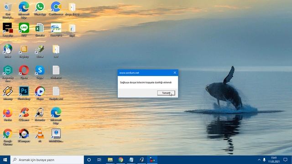292x164 pixels.
Task: Select the gray drive utility desktop shortcut
Action: coord(56,136)
